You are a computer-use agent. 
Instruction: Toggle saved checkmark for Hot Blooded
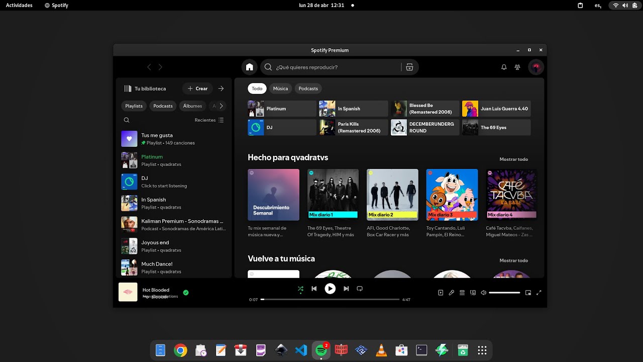pos(186,293)
